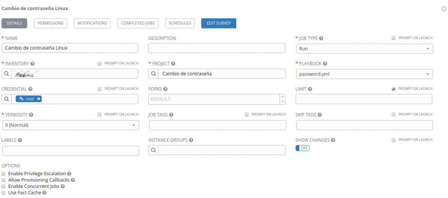Toggle Inventory prompt on launch
Viewport: 448px width, 198px height.
[99, 64]
